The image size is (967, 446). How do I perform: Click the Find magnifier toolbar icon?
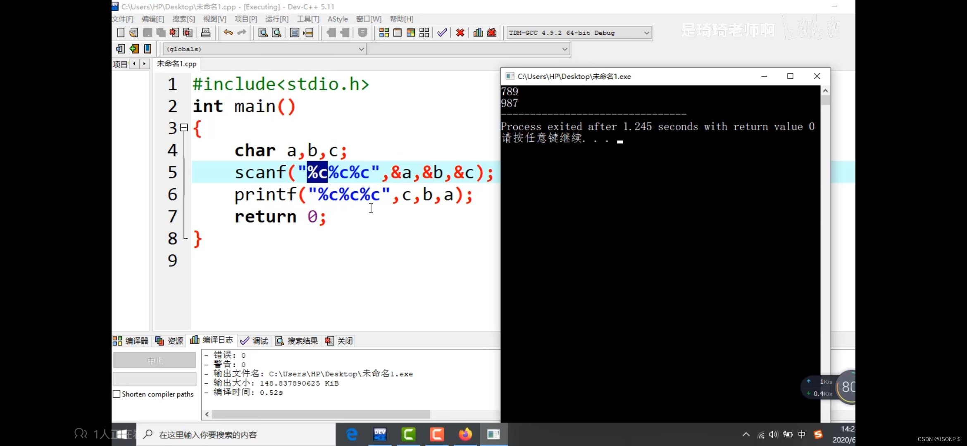point(263,33)
